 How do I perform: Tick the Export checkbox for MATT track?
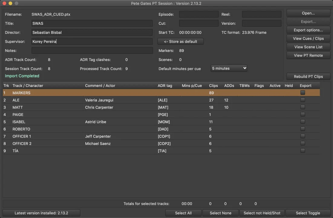pyautogui.click(x=303, y=107)
